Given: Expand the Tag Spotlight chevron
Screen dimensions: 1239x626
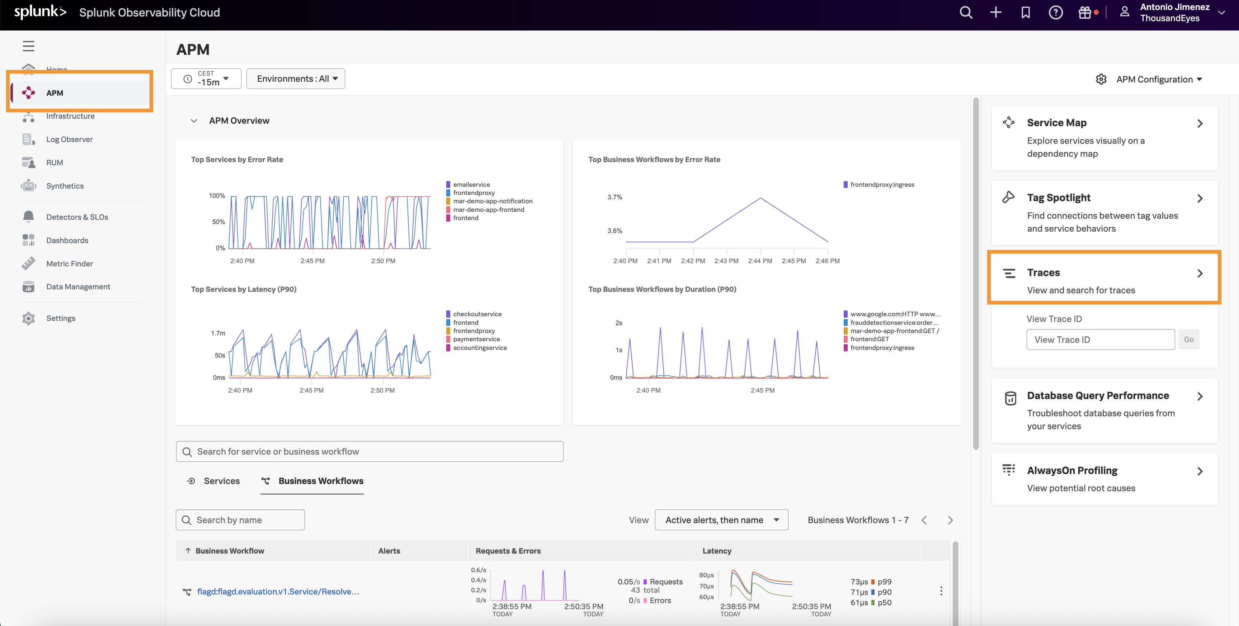Looking at the screenshot, I should tap(1200, 199).
